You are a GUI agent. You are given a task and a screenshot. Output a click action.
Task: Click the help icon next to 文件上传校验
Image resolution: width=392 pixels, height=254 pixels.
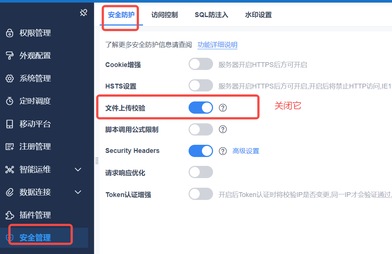pos(223,108)
